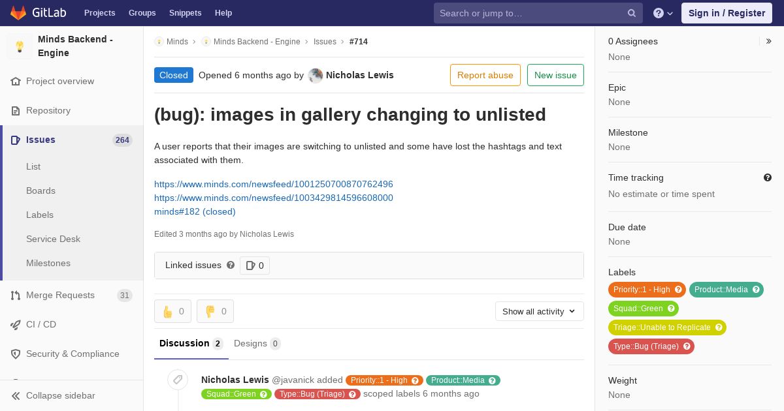784x411 pixels.
Task: Click the Linked issues help icon
Action: [x=231, y=265]
